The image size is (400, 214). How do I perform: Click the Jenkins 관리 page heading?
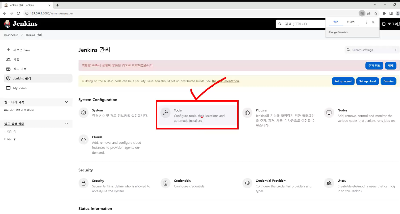click(94, 50)
